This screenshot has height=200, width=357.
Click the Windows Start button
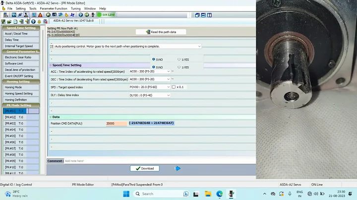pyautogui.click(x=126, y=194)
